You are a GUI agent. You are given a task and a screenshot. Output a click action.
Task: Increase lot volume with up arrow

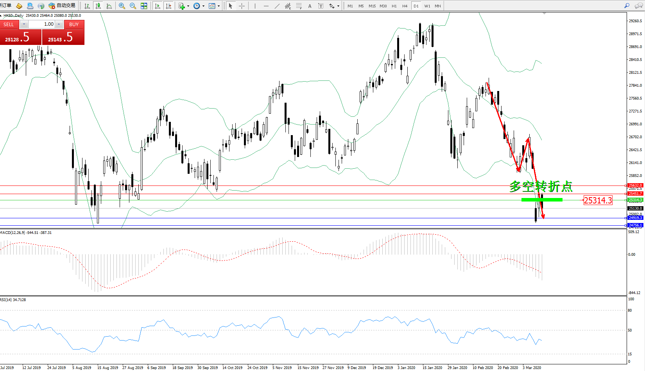(59, 24)
